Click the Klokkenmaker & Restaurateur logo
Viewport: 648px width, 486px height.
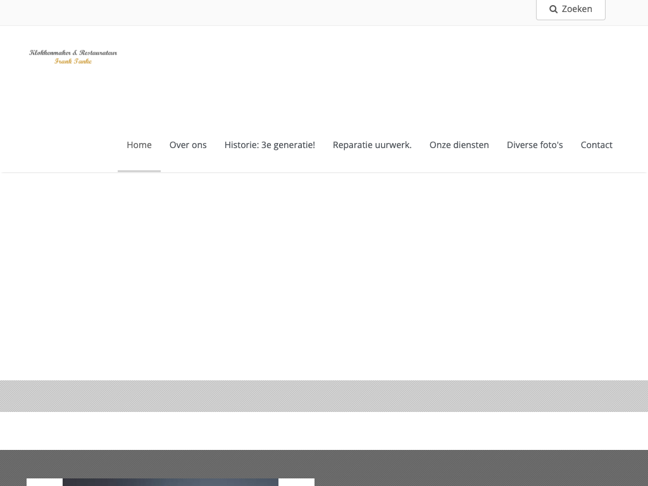73,53
